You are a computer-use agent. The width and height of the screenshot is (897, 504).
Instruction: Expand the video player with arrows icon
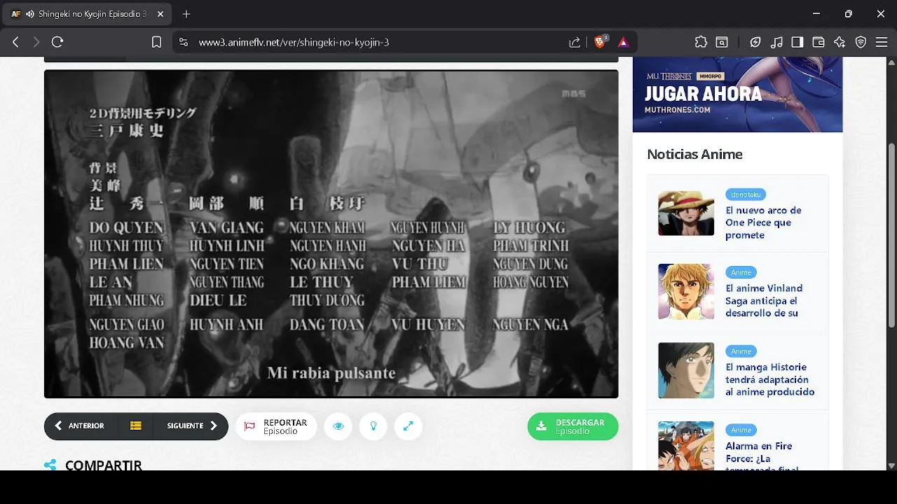pos(409,426)
